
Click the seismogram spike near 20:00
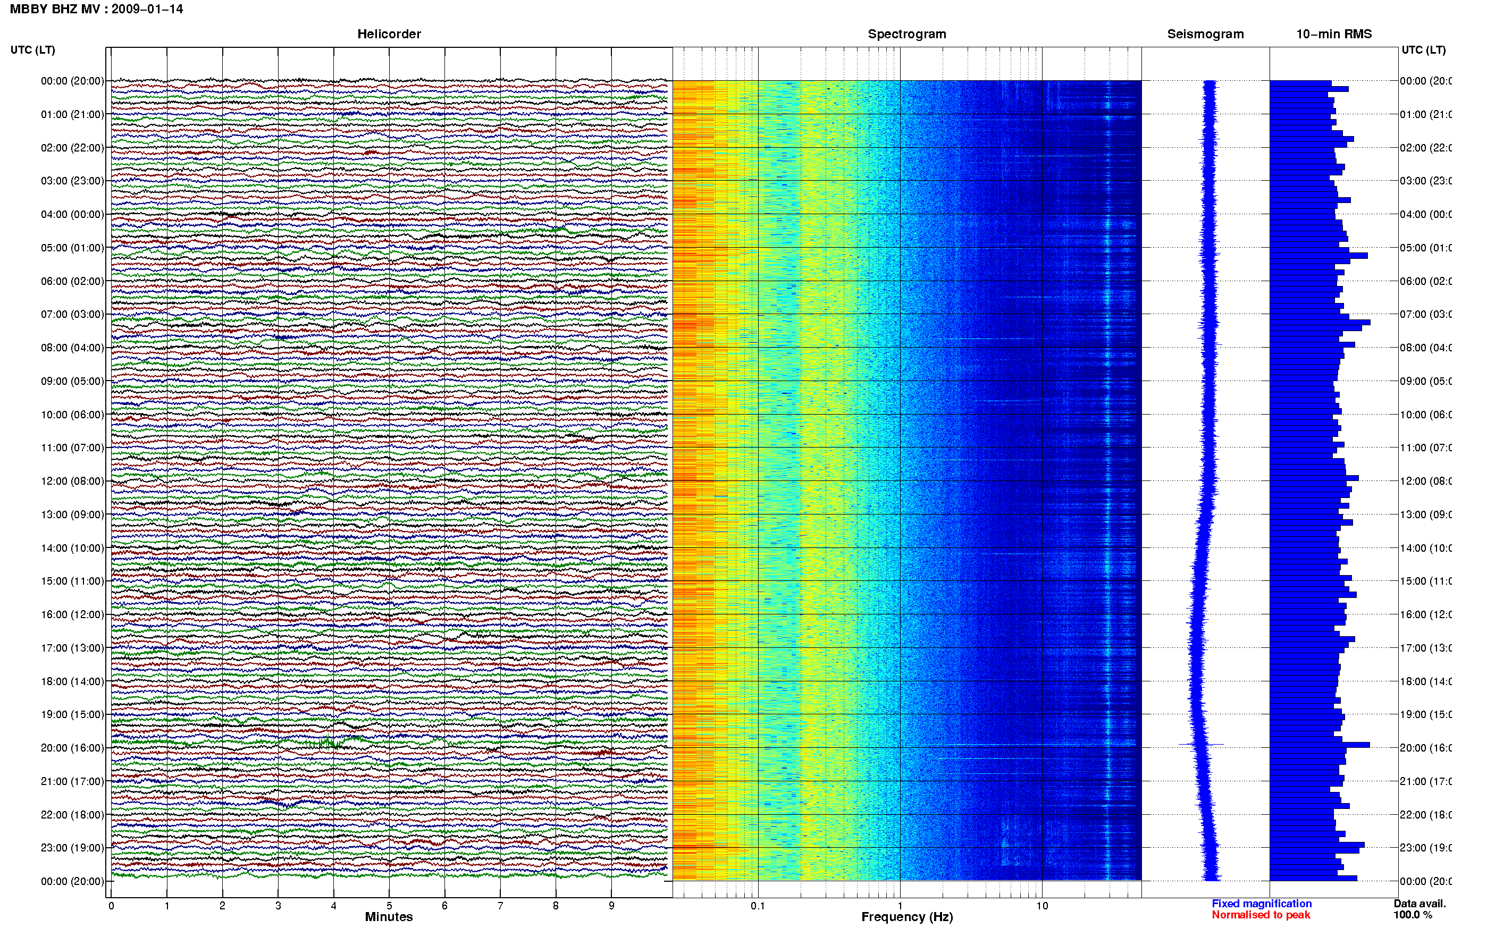(1201, 745)
